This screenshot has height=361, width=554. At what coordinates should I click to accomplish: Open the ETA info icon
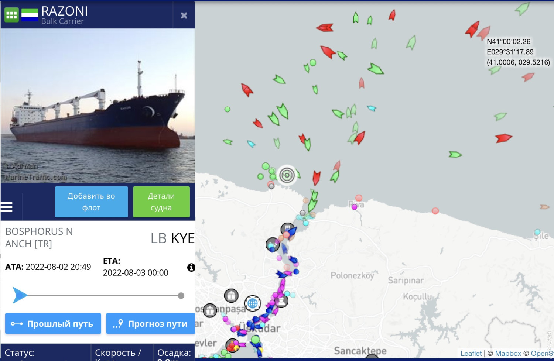coord(191,267)
